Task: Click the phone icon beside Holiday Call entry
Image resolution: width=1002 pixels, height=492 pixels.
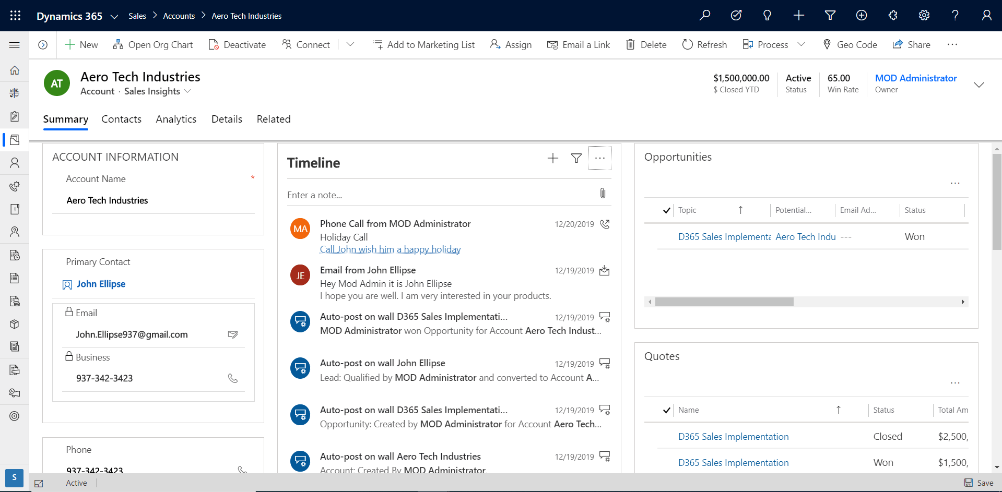Action: coord(605,224)
